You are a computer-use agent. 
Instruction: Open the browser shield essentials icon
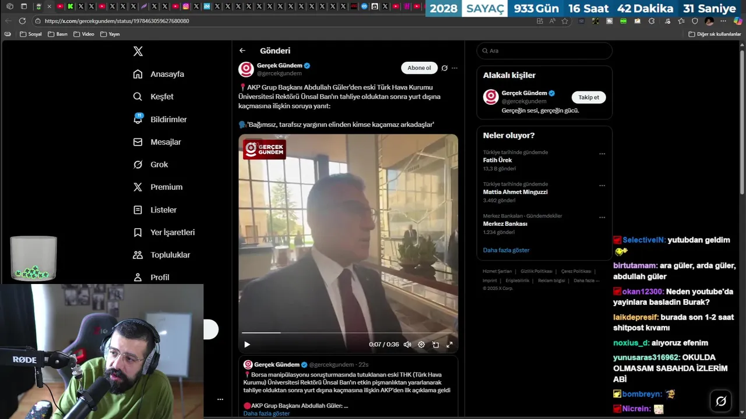click(695, 21)
